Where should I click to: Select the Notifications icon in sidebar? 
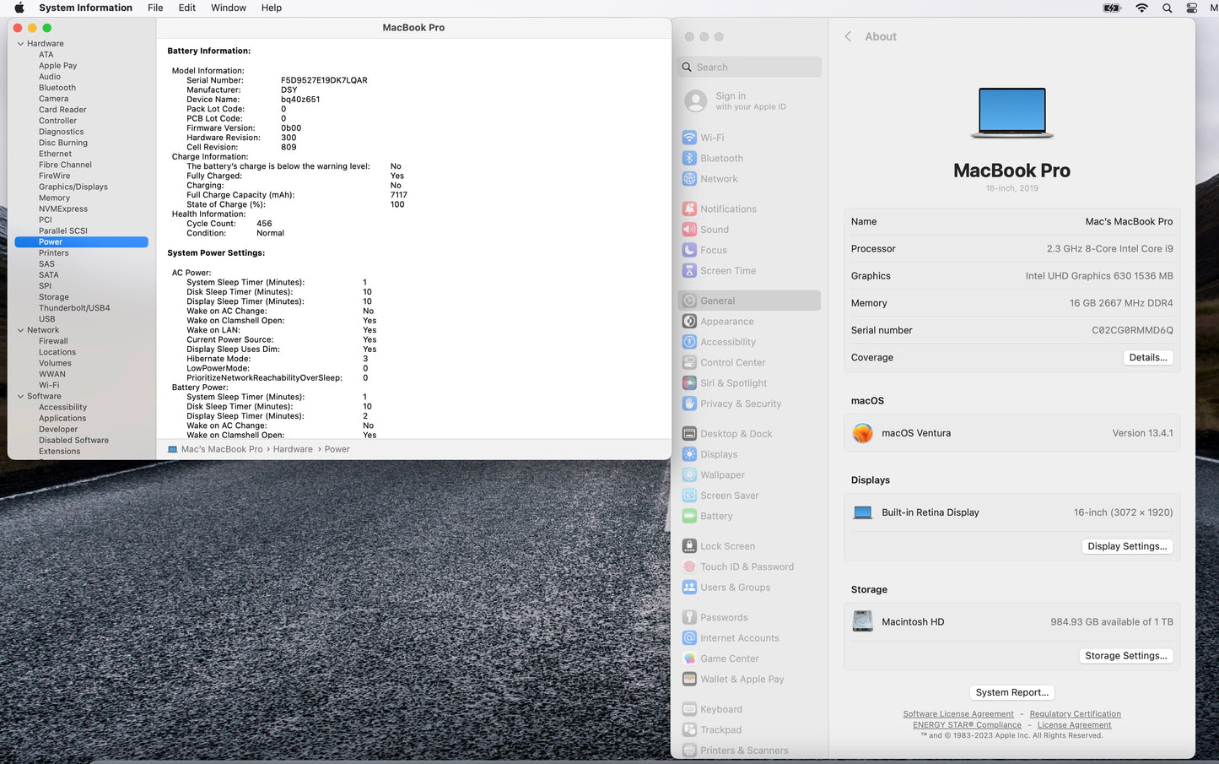tap(689, 209)
